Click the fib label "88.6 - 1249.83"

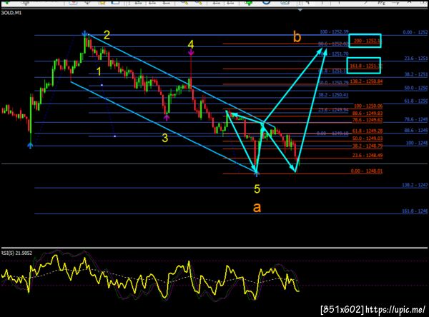point(368,113)
